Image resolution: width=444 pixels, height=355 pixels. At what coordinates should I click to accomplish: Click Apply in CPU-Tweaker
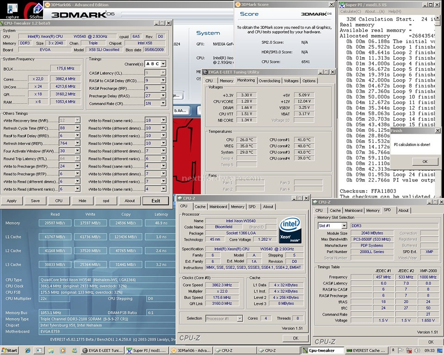pos(12,201)
